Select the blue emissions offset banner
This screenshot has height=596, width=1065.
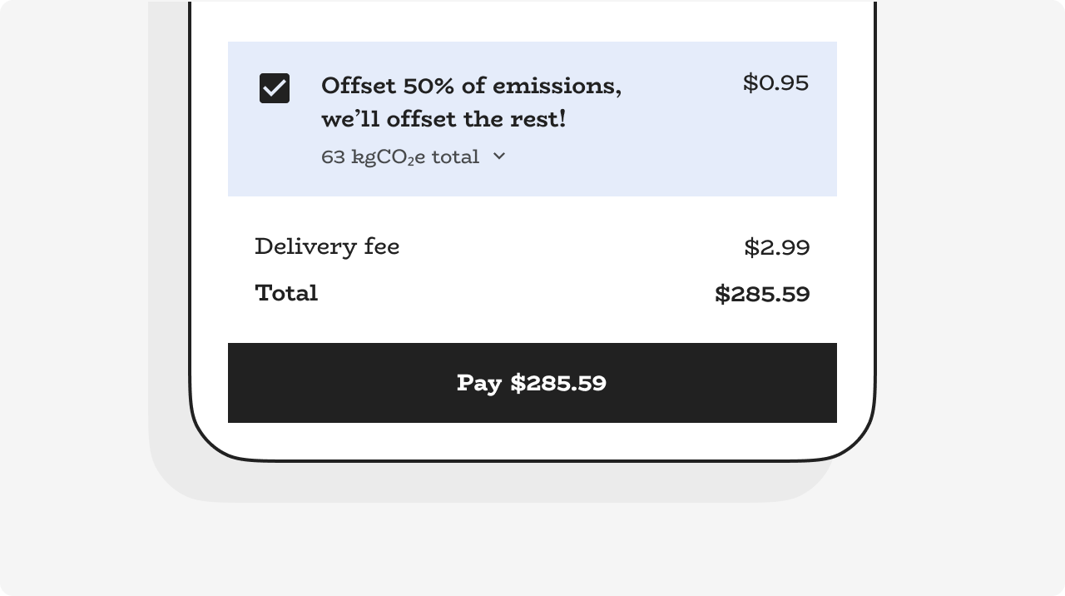(532, 119)
